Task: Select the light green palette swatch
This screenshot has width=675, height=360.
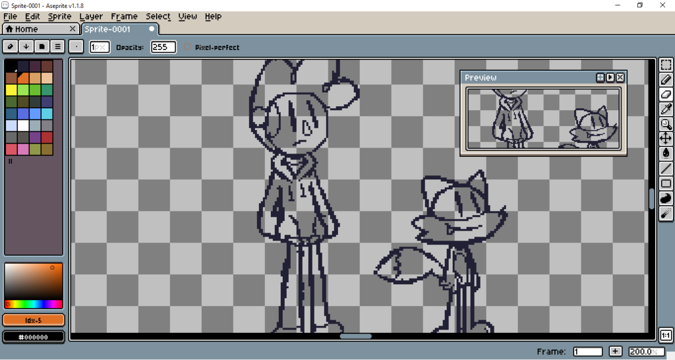Action: [x=23, y=90]
